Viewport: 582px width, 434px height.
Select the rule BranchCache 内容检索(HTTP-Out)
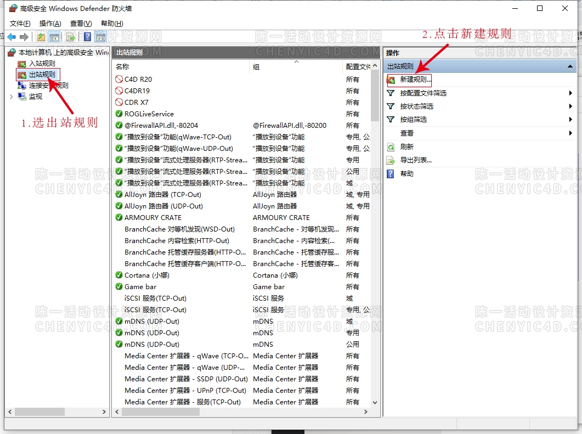(x=177, y=240)
